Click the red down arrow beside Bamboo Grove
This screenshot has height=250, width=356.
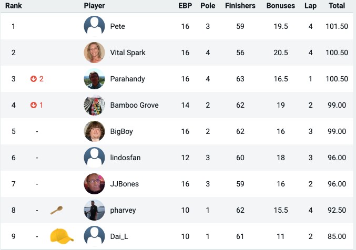pyautogui.click(x=34, y=105)
